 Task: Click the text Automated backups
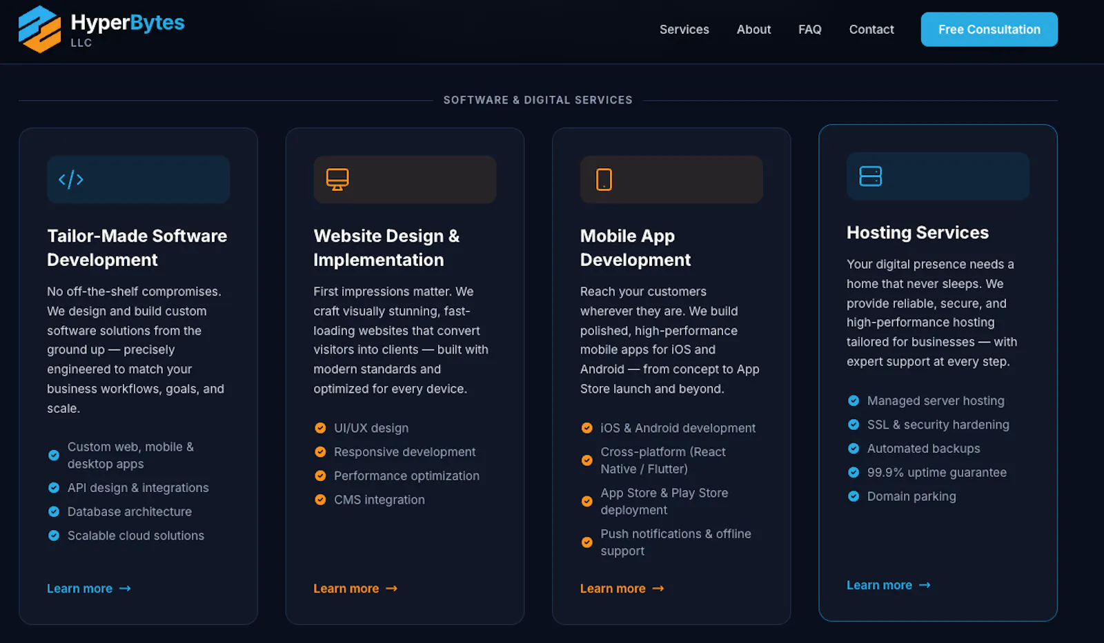pyautogui.click(x=924, y=449)
